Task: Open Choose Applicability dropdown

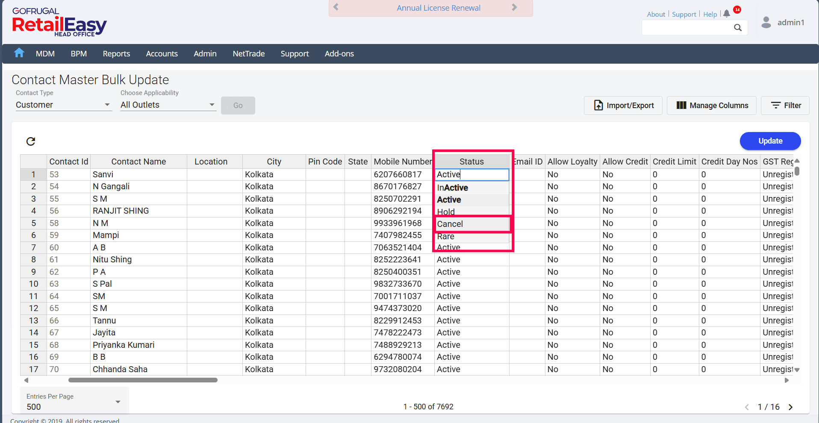Action: 168,105
